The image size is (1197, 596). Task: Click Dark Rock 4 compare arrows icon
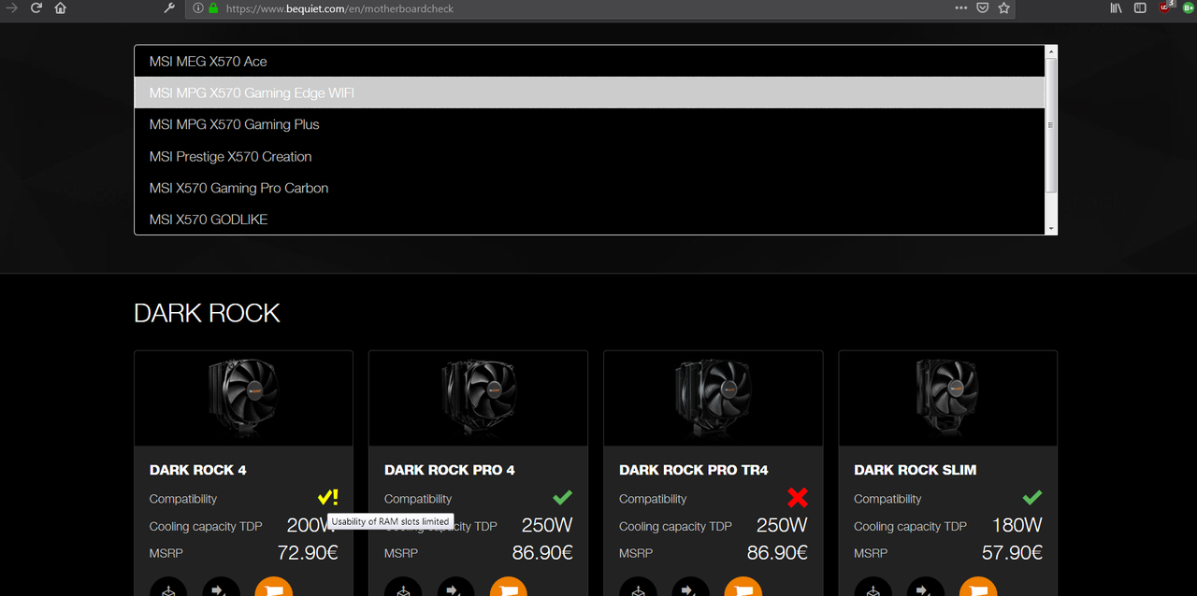[x=221, y=589]
